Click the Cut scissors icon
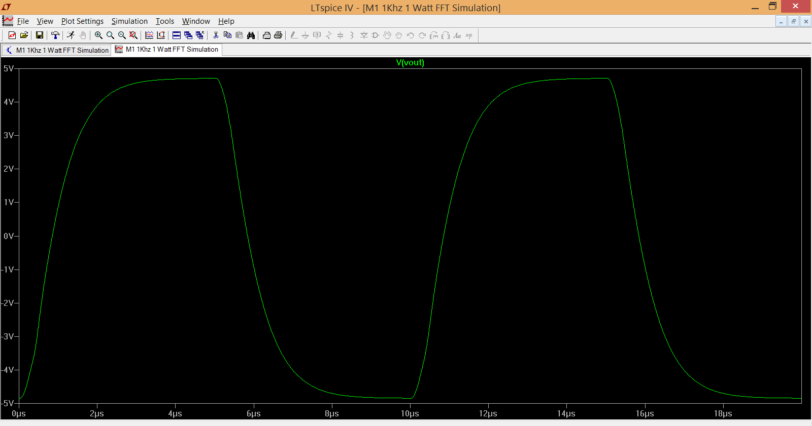812x426 pixels. (216, 35)
